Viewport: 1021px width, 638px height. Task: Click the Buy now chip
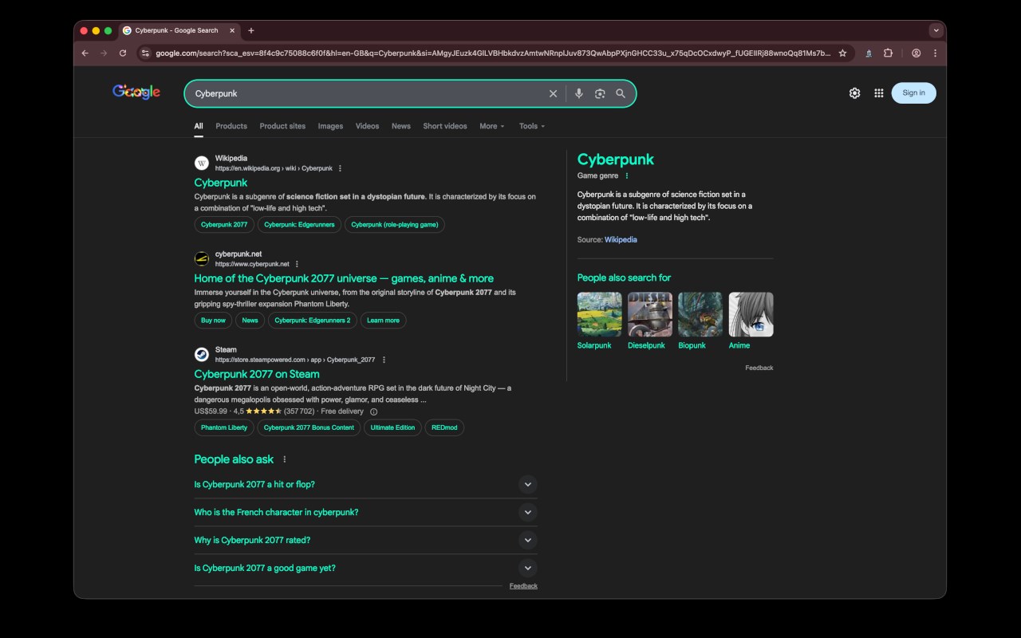213,321
